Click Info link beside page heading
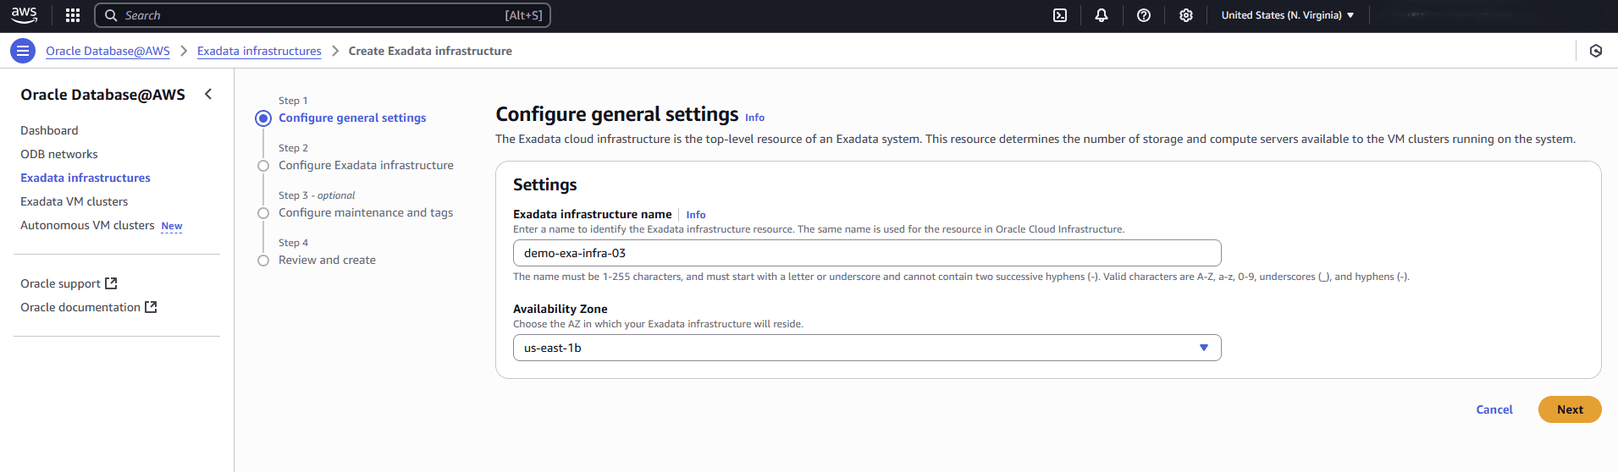 pyautogui.click(x=754, y=118)
